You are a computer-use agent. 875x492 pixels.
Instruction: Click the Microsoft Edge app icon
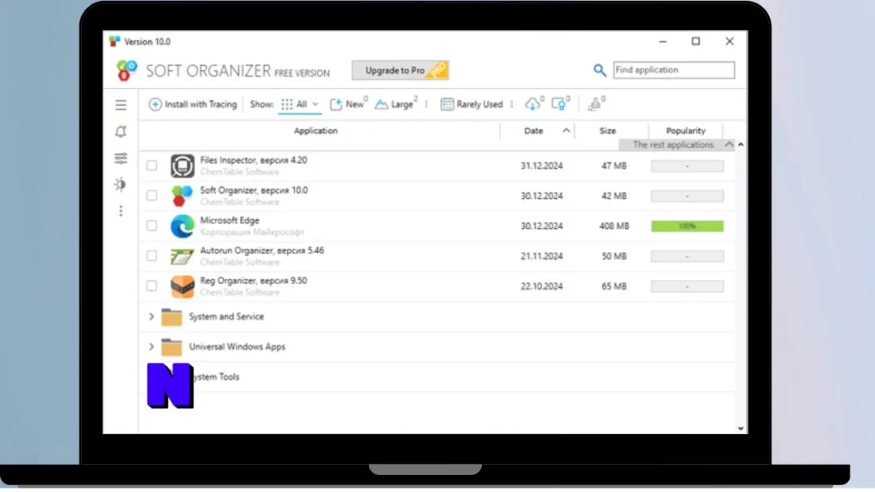click(183, 225)
